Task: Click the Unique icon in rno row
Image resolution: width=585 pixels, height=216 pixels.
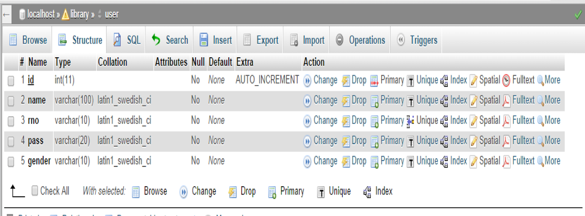Action: 410,121
